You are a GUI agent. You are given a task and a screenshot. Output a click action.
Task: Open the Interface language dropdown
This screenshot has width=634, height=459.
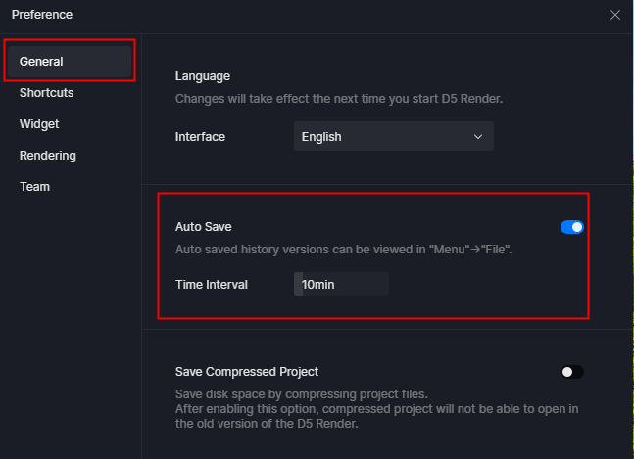pyautogui.click(x=393, y=136)
